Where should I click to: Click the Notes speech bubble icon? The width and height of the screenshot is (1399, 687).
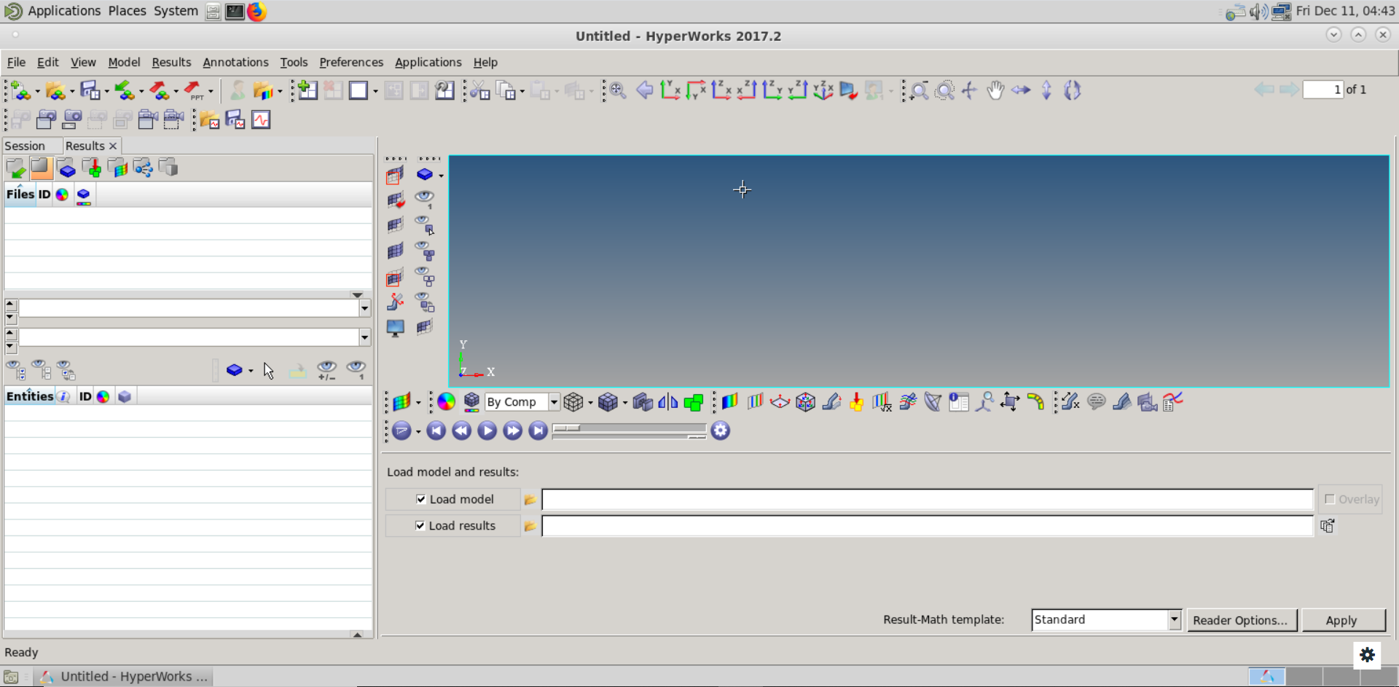coord(1096,402)
